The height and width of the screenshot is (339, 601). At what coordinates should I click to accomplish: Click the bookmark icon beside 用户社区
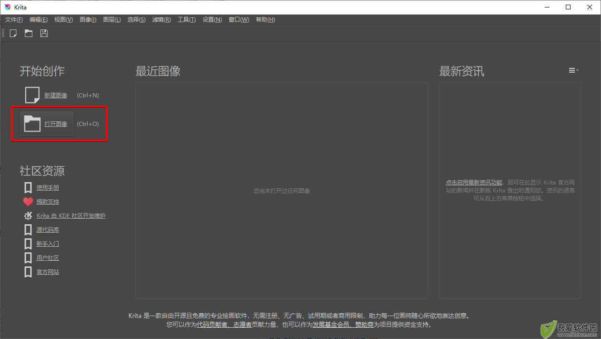tap(28, 258)
